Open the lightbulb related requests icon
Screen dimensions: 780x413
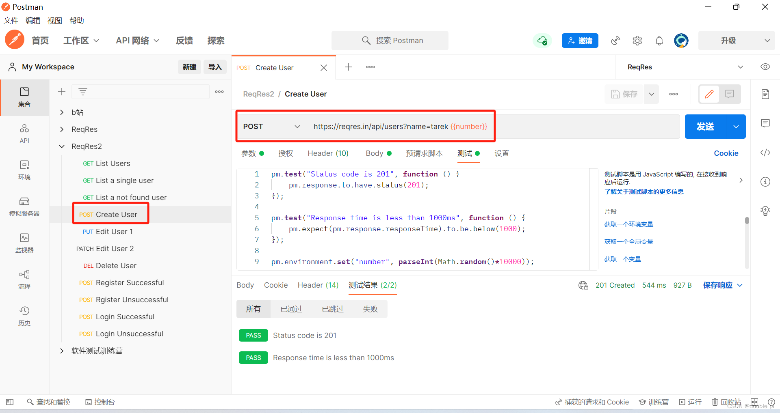(x=765, y=211)
